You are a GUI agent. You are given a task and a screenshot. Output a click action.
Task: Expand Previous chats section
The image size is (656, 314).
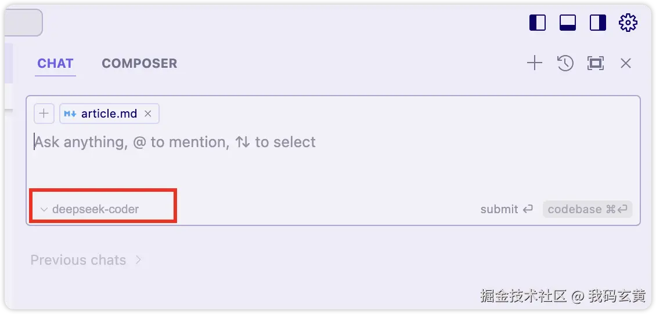click(78, 260)
